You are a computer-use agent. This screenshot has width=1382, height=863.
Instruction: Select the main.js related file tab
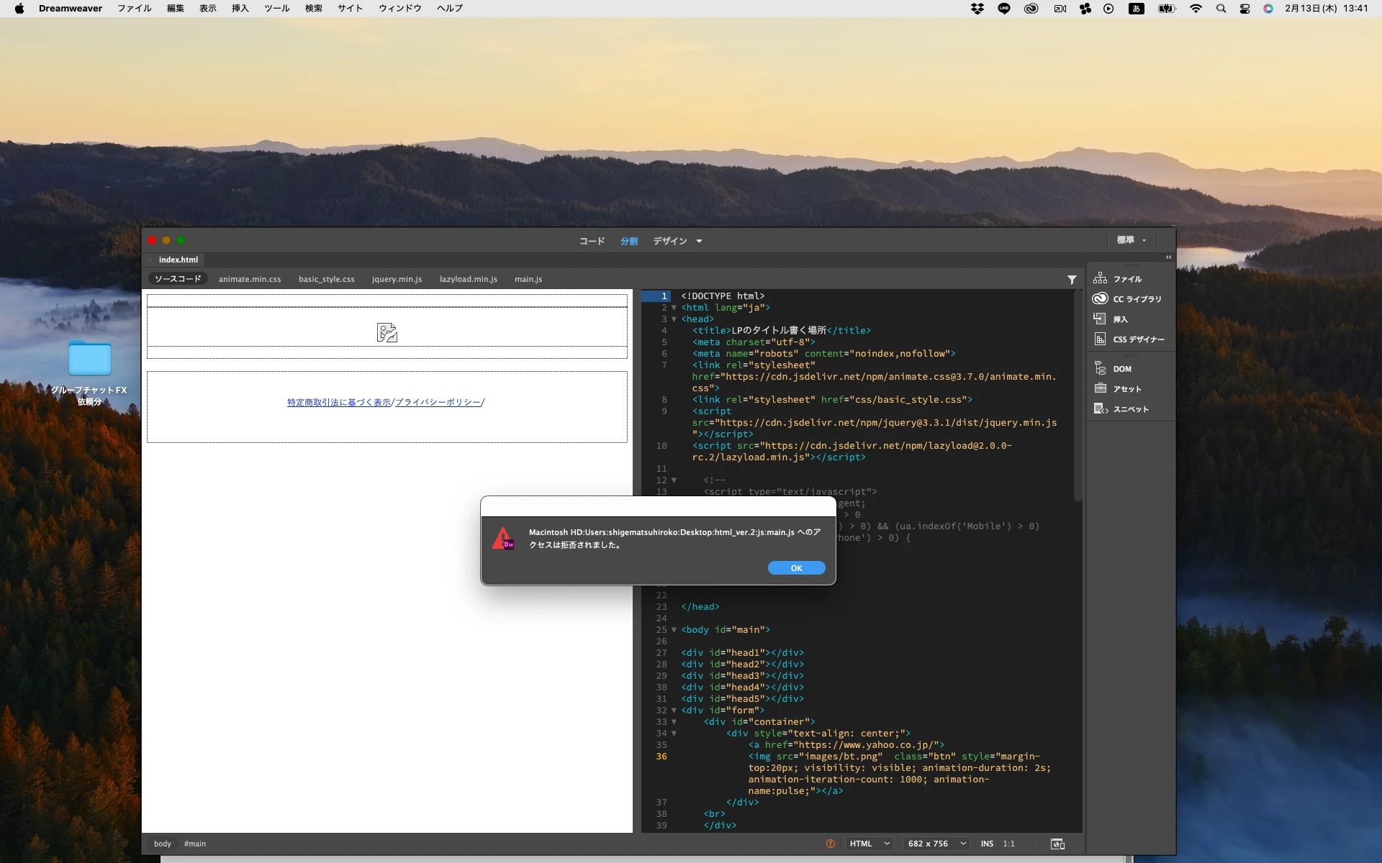tap(528, 279)
